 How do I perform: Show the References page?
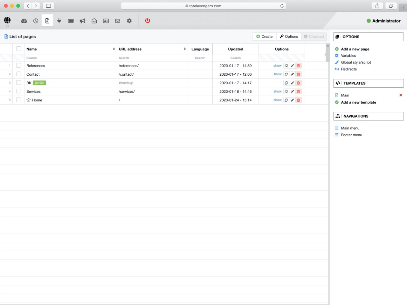(x=278, y=66)
